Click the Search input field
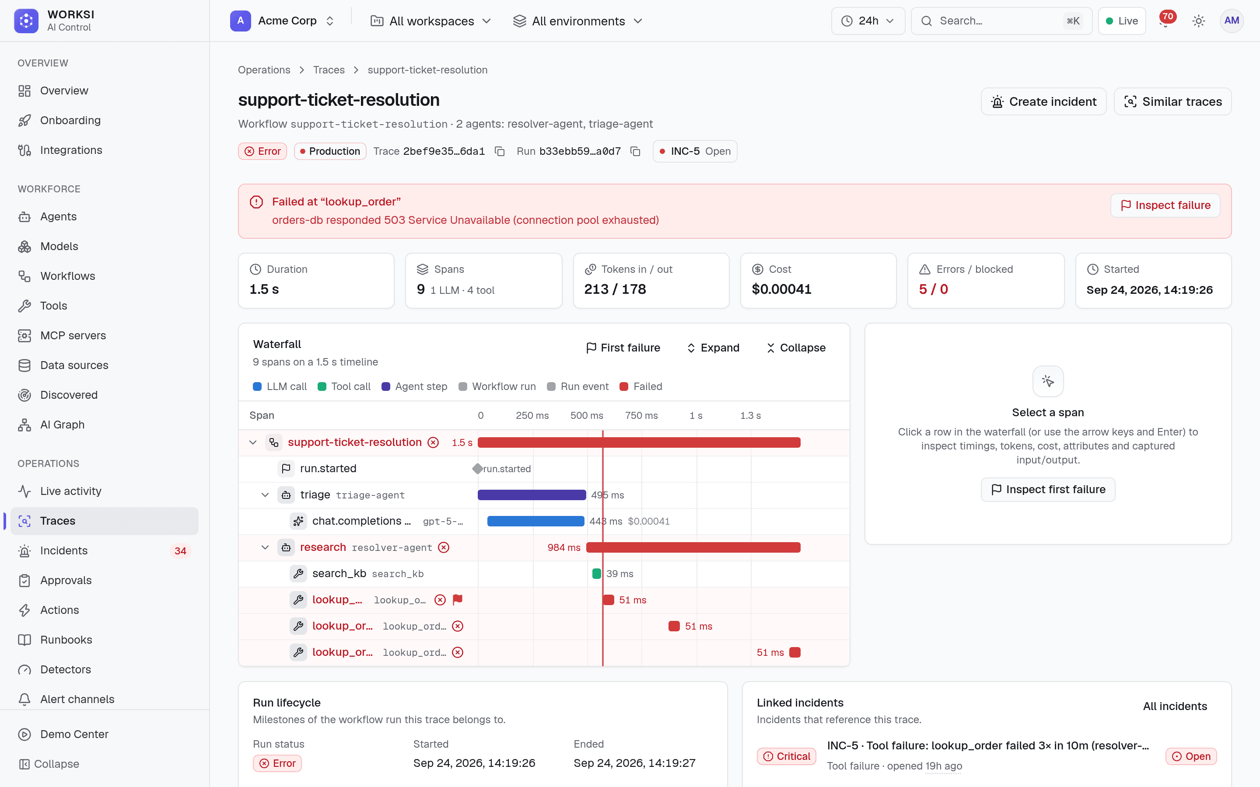 click(x=1001, y=21)
